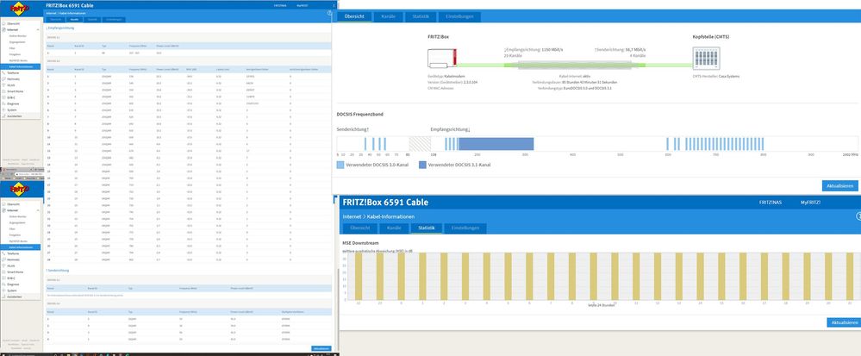Click the System icon in the lower sidebar
The image size is (861, 356).
point(3,290)
